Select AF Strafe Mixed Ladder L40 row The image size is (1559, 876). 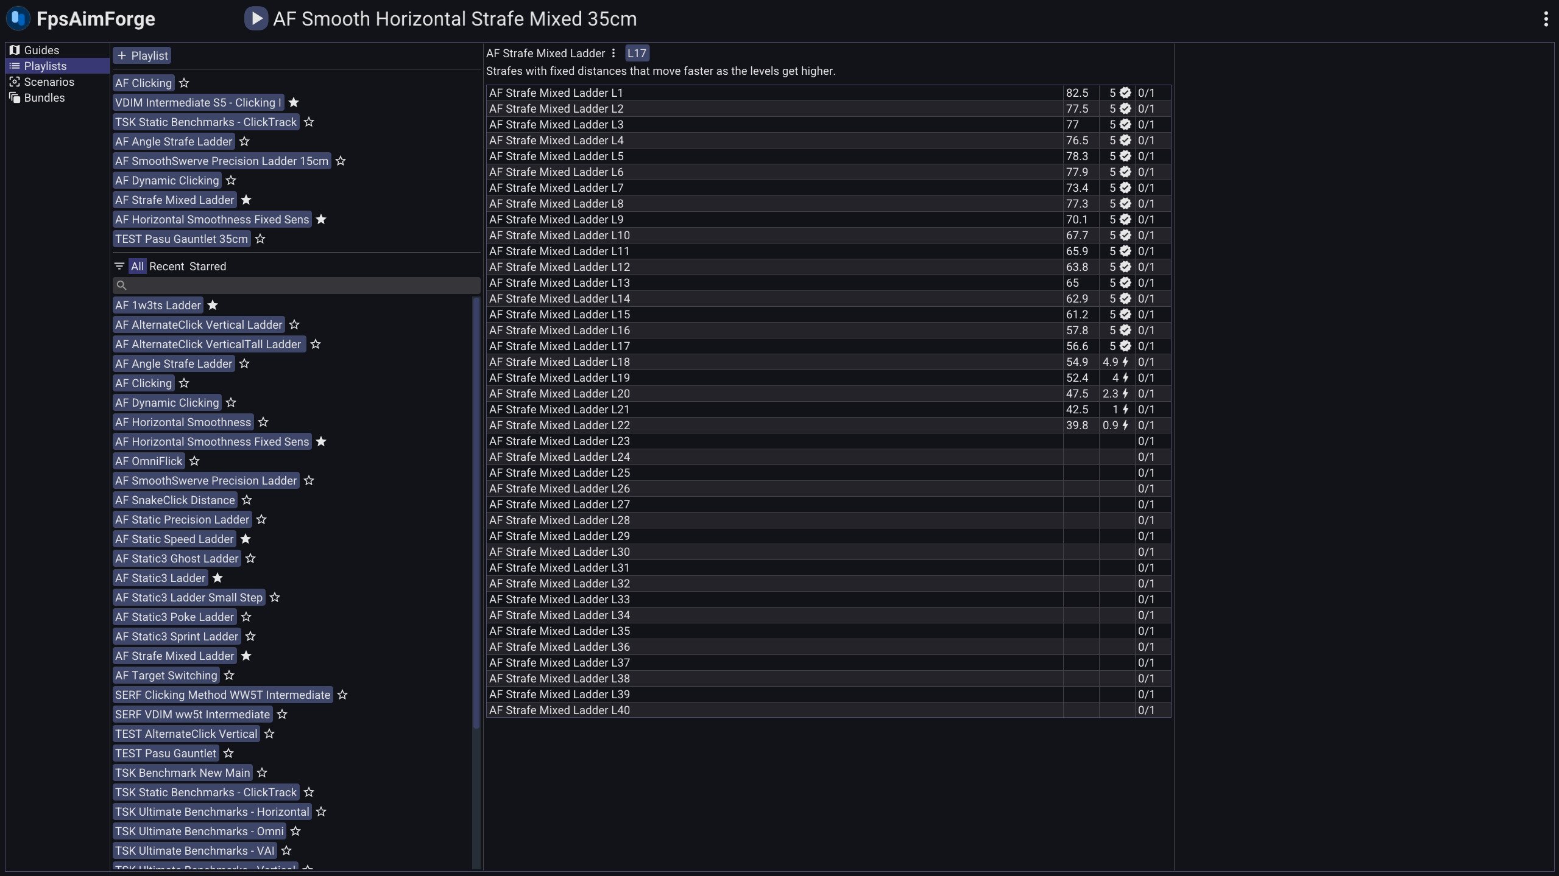click(x=829, y=710)
